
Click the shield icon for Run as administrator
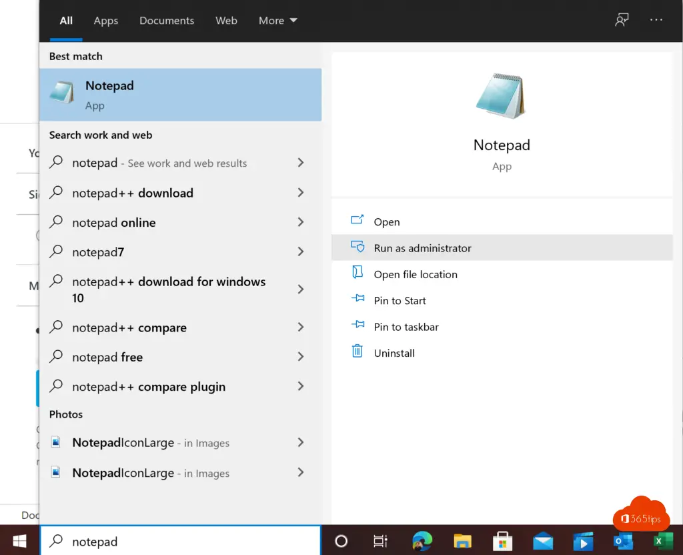click(x=358, y=247)
